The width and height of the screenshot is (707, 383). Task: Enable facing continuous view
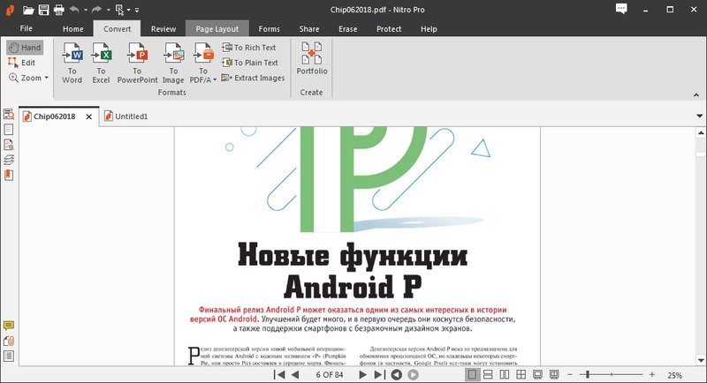[521, 374]
